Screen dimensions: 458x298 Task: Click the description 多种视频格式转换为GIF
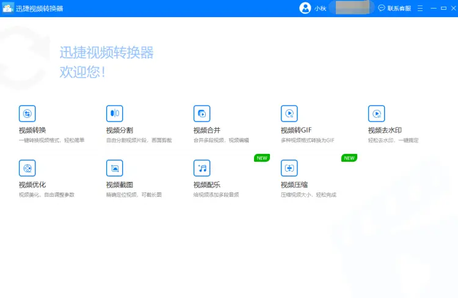click(308, 140)
